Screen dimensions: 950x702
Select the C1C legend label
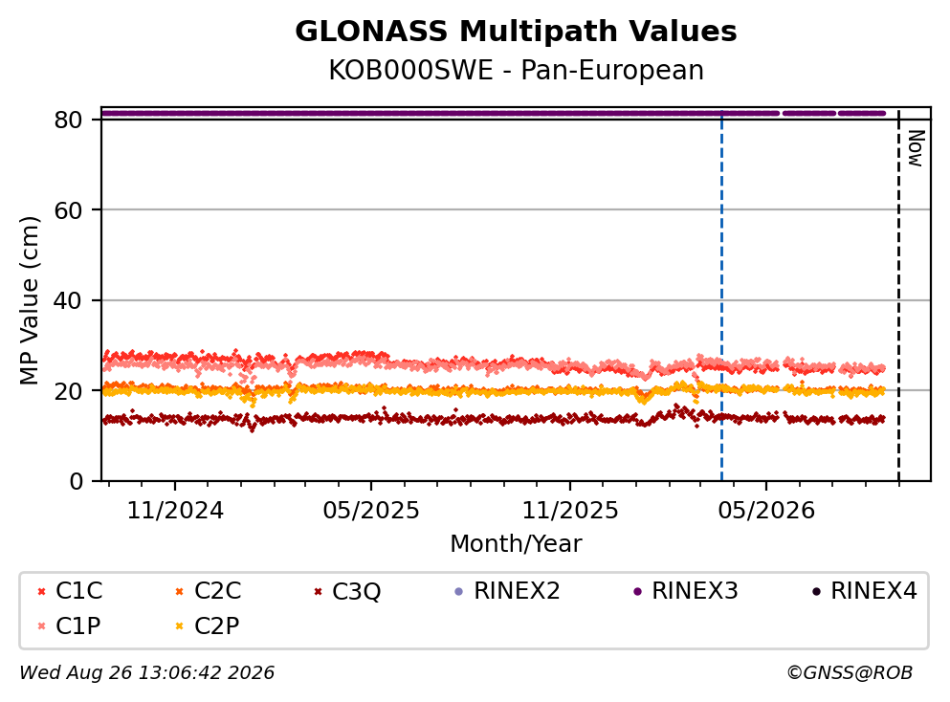click(78, 591)
